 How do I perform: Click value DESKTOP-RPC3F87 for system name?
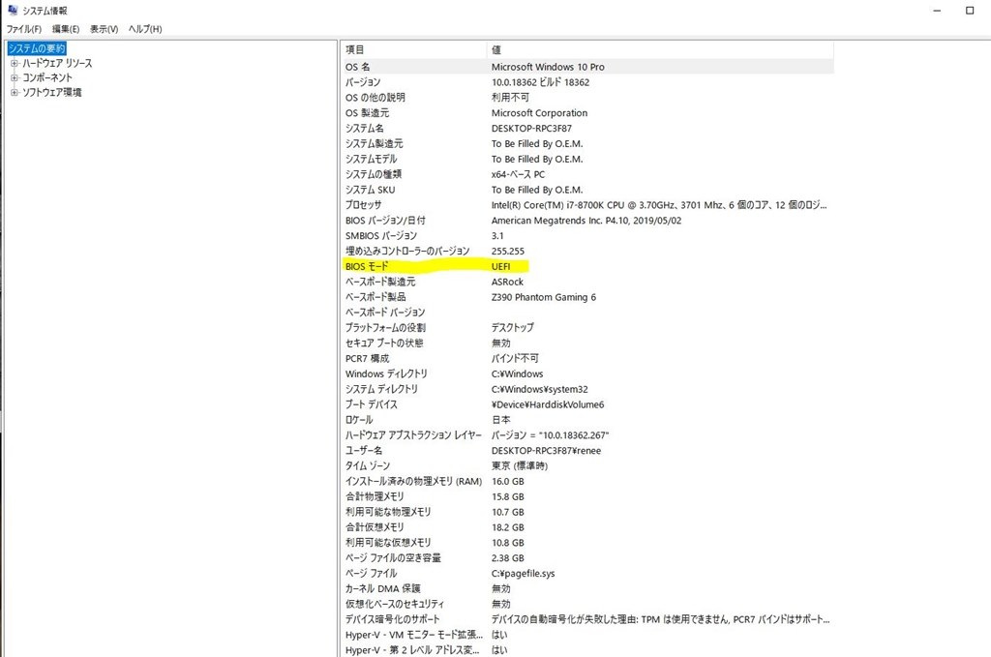point(531,129)
